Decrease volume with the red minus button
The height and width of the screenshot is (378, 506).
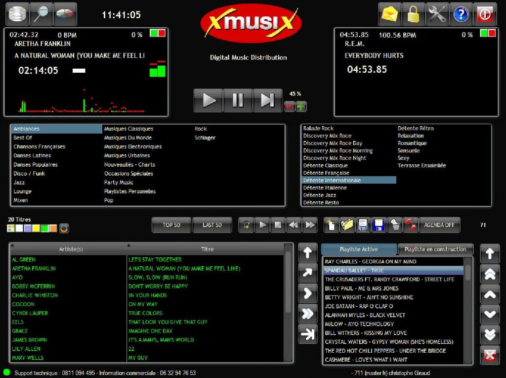[x=290, y=106]
